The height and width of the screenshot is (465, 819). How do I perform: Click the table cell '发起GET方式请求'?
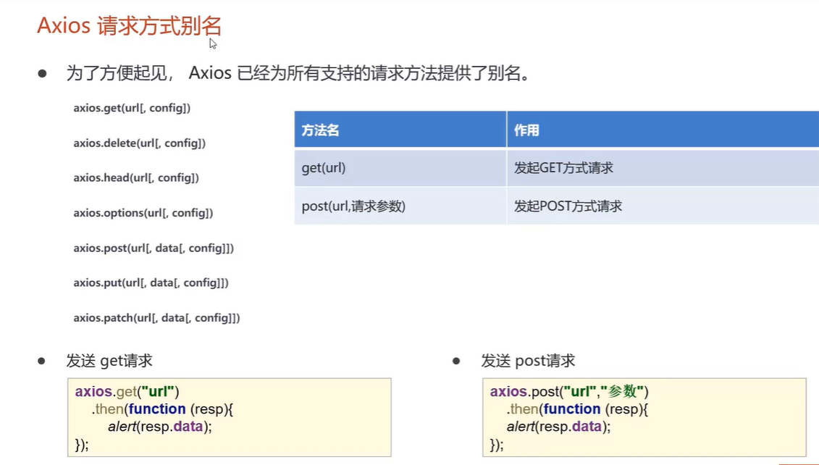click(x=663, y=168)
